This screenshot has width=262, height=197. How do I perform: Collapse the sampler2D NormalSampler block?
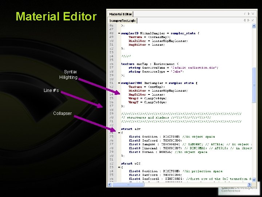point(119,33)
